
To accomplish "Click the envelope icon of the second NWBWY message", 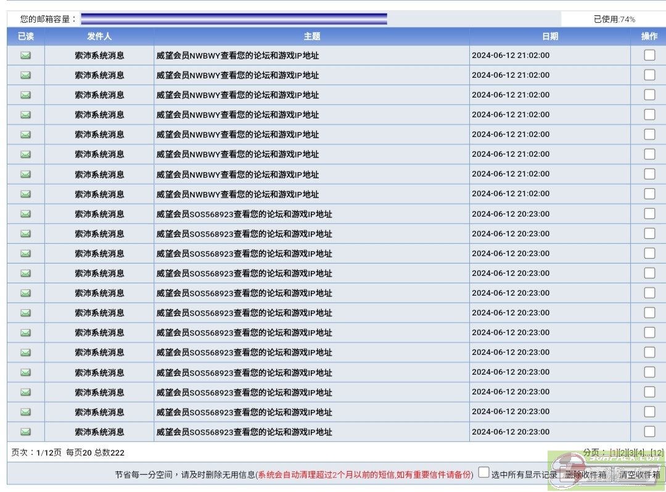I will (x=25, y=75).
